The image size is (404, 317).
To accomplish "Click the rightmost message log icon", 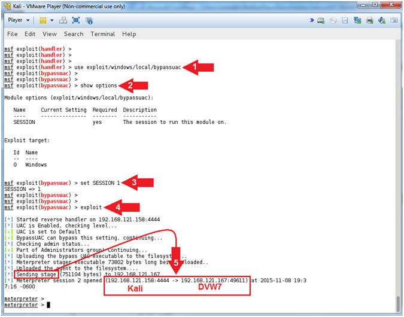I will [394, 20].
